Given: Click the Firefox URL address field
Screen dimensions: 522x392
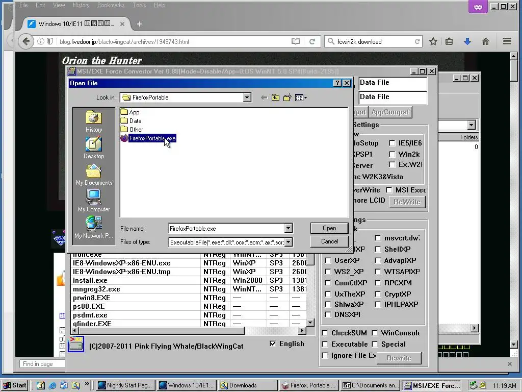Looking at the screenshot, I should point(172,42).
